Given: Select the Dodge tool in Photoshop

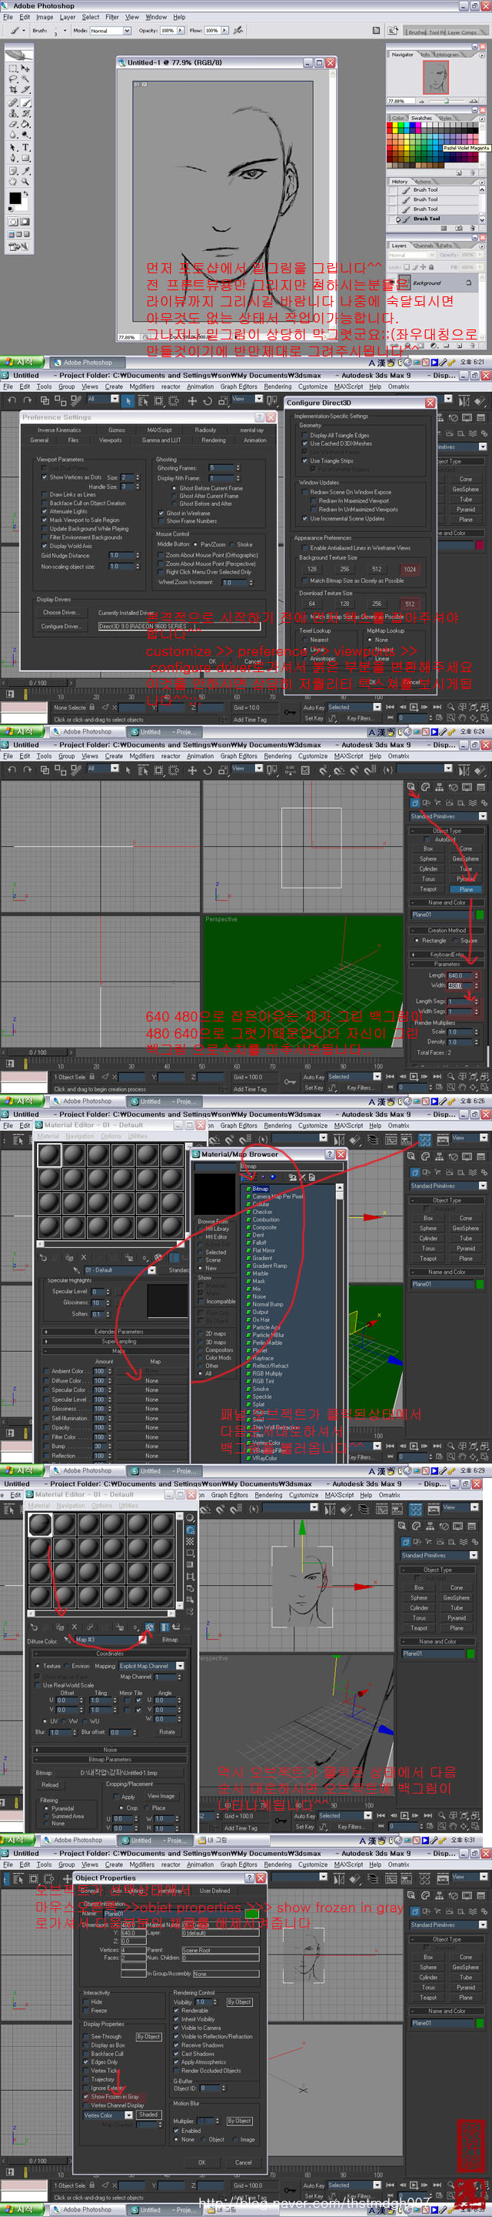Looking at the screenshot, I should point(26,135).
